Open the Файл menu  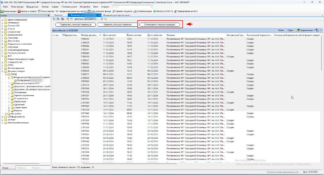[x=6, y=7]
